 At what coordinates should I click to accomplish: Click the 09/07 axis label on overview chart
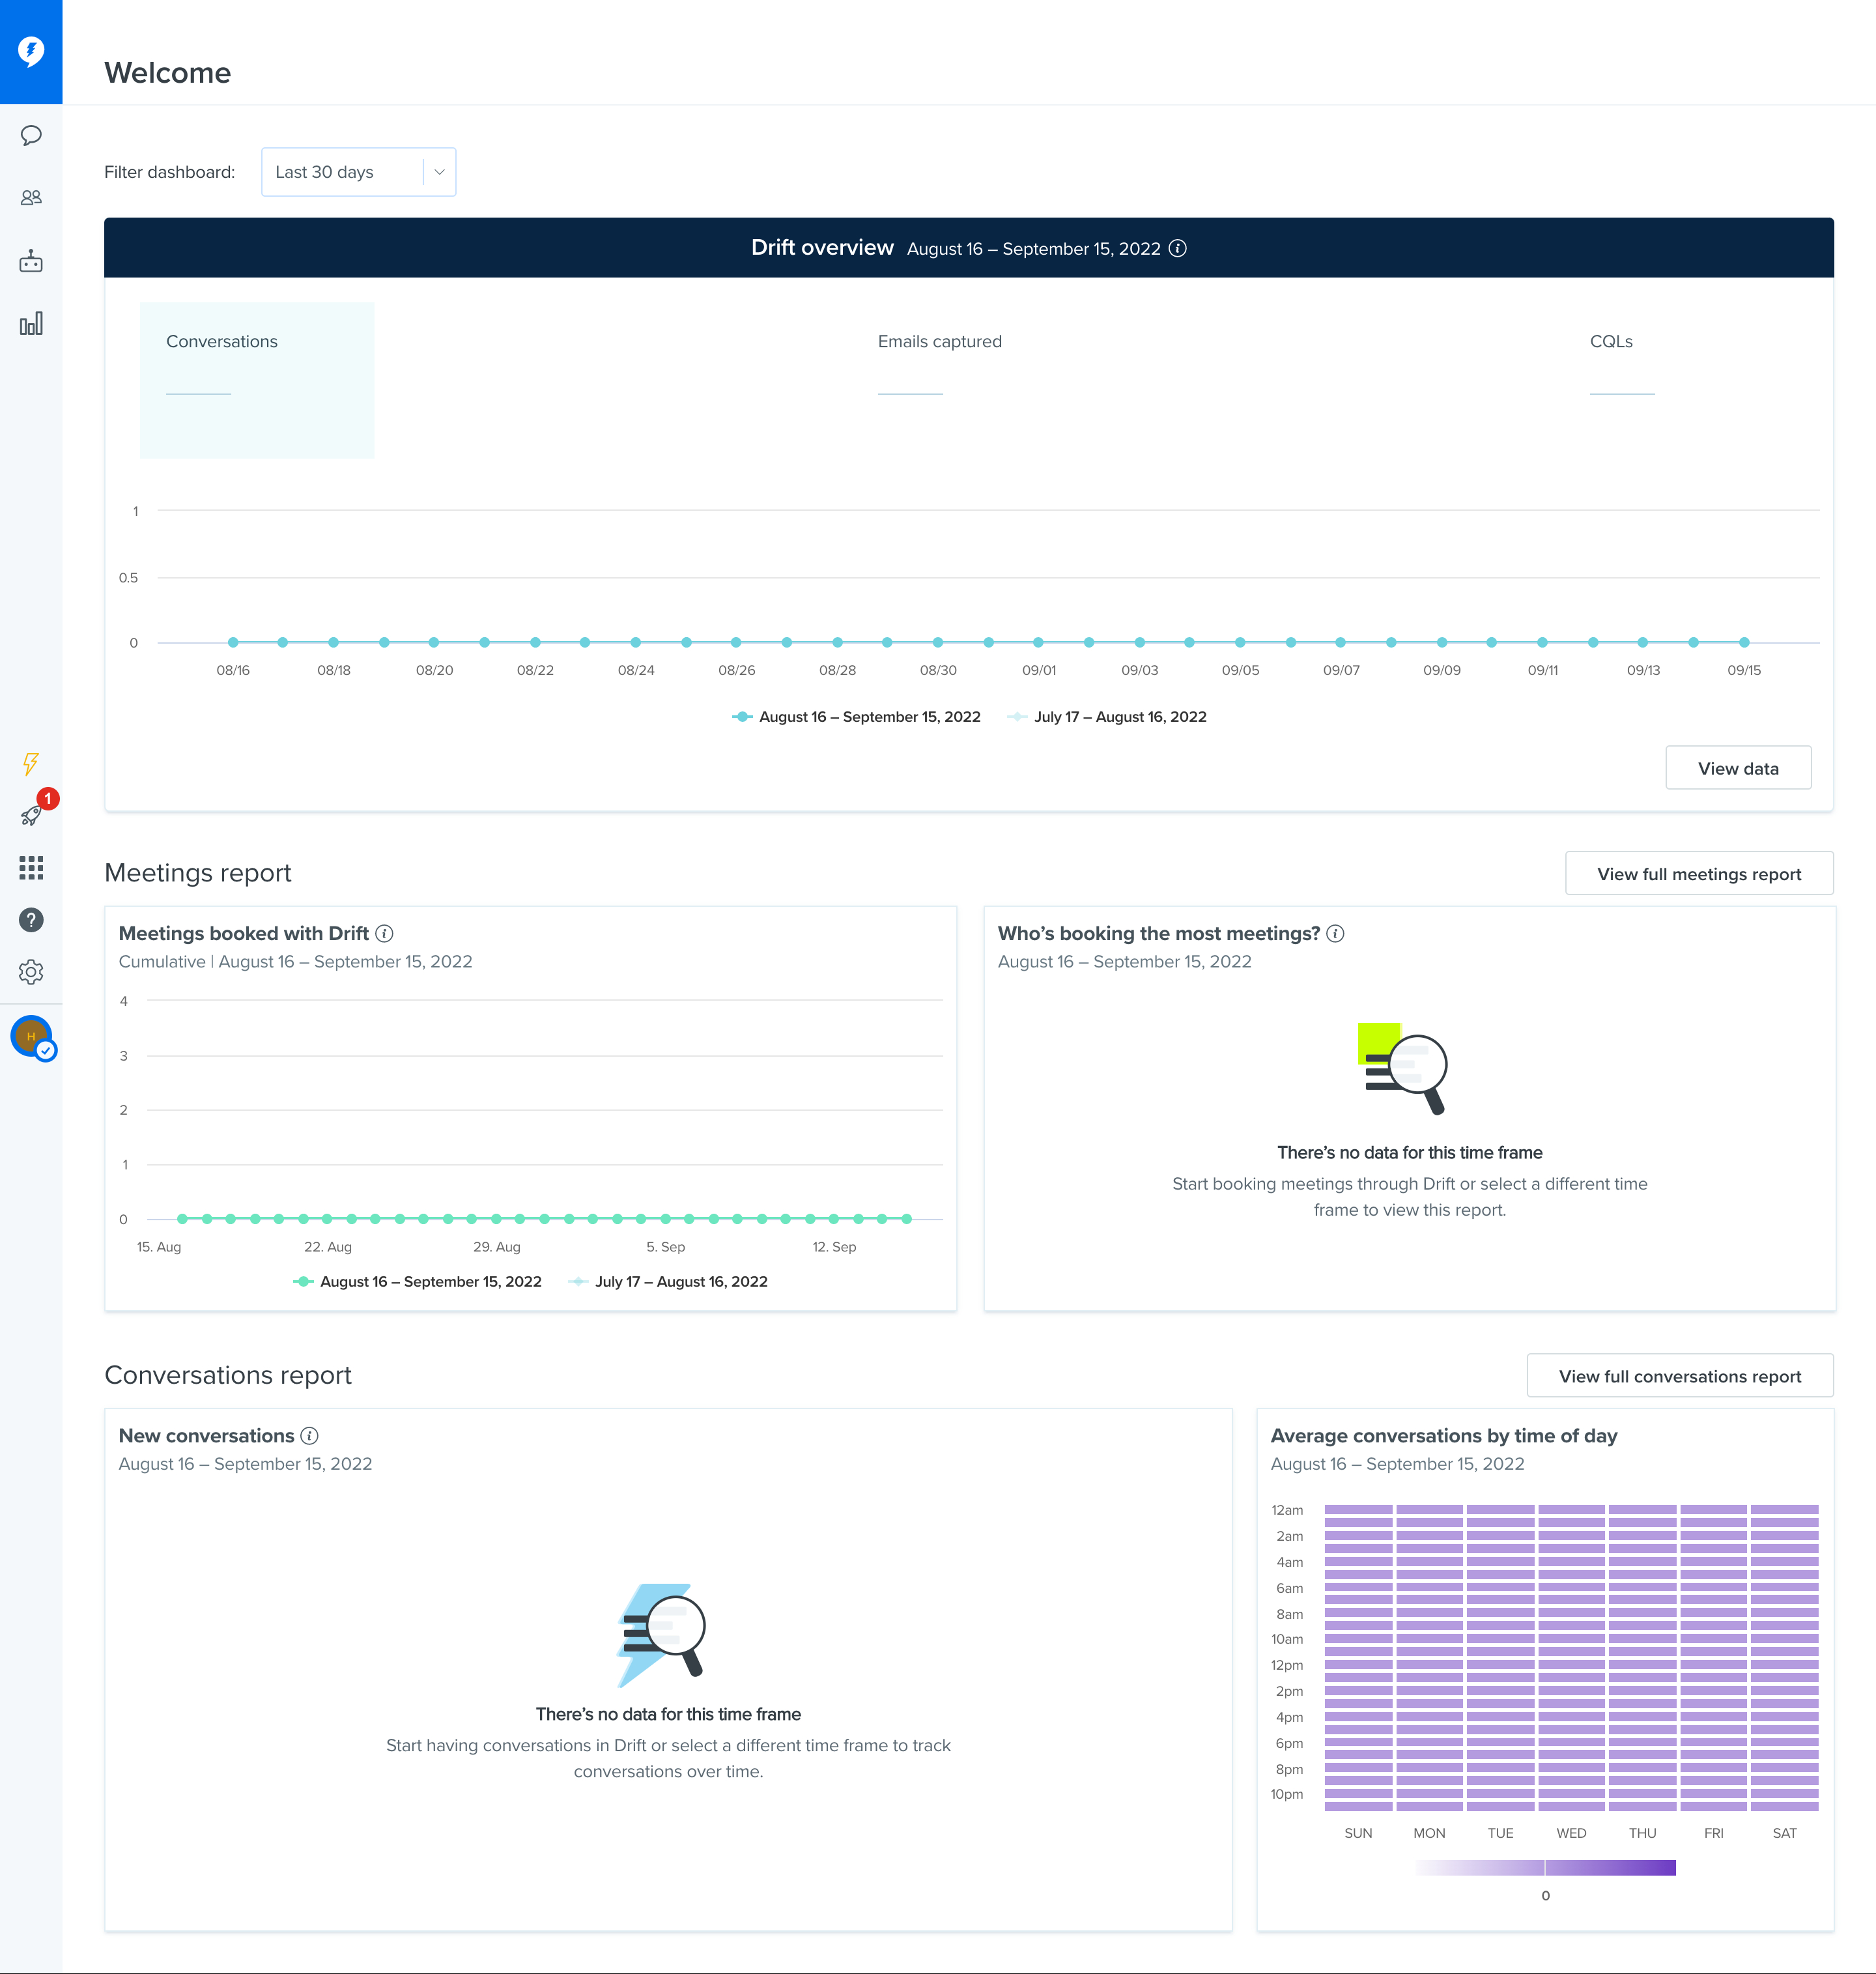(x=1341, y=670)
